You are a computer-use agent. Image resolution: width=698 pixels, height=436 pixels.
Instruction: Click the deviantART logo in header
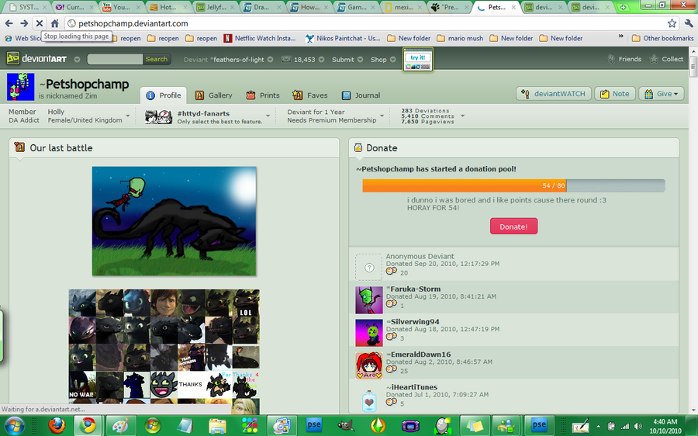(36, 58)
